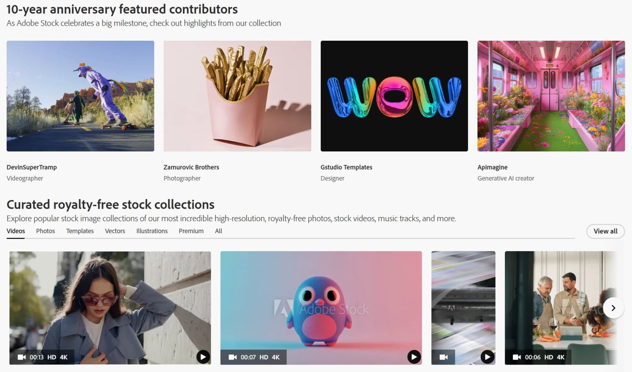Play the blue penguin character video
The image size is (632, 372).
click(414, 357)
